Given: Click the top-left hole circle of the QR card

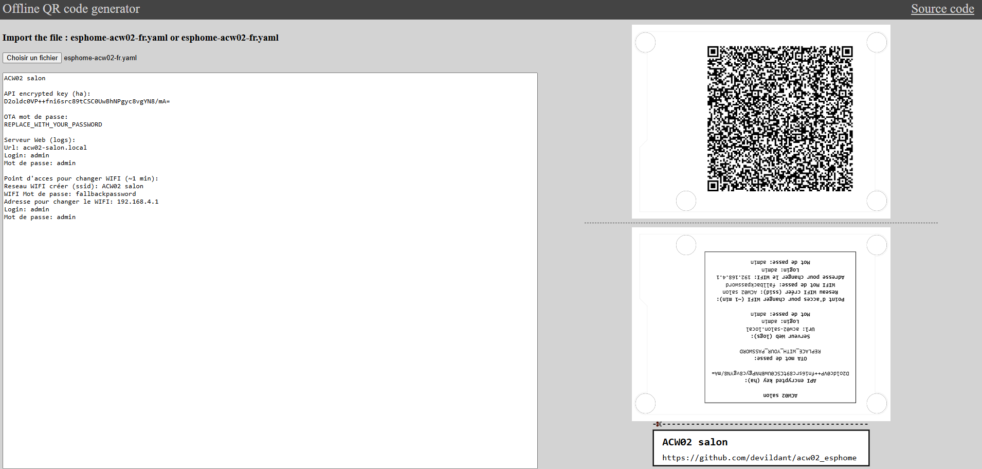Looking at the screenshot, I should [645, 42].
